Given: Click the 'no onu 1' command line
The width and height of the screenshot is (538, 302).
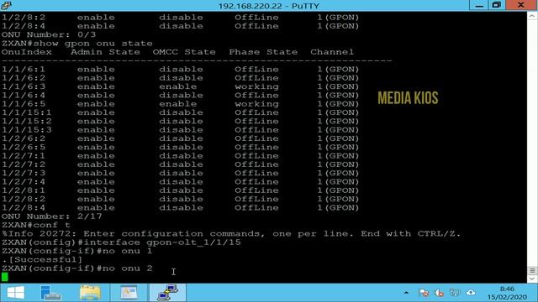Looking at the screenshot, I should pos(77,251).
